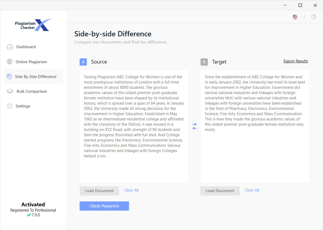Start the Check Plagiarism comparison
This screenshot has width=323, height=230.
click(x=104, y=206)
